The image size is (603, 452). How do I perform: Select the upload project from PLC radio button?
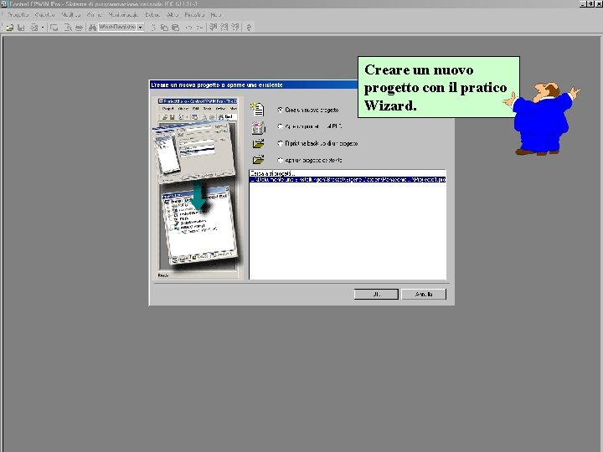click(280, 126)
